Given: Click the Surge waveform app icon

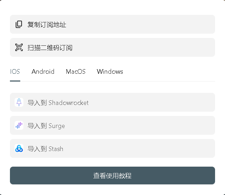Looking at the screenshot, I should pyautogui.click(x=19, y=125).
